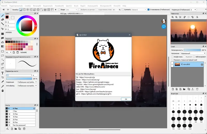Open the Shape Line dropdown
Image resolution: width=207 pixels, height=134 pixels.
(71, 10)
